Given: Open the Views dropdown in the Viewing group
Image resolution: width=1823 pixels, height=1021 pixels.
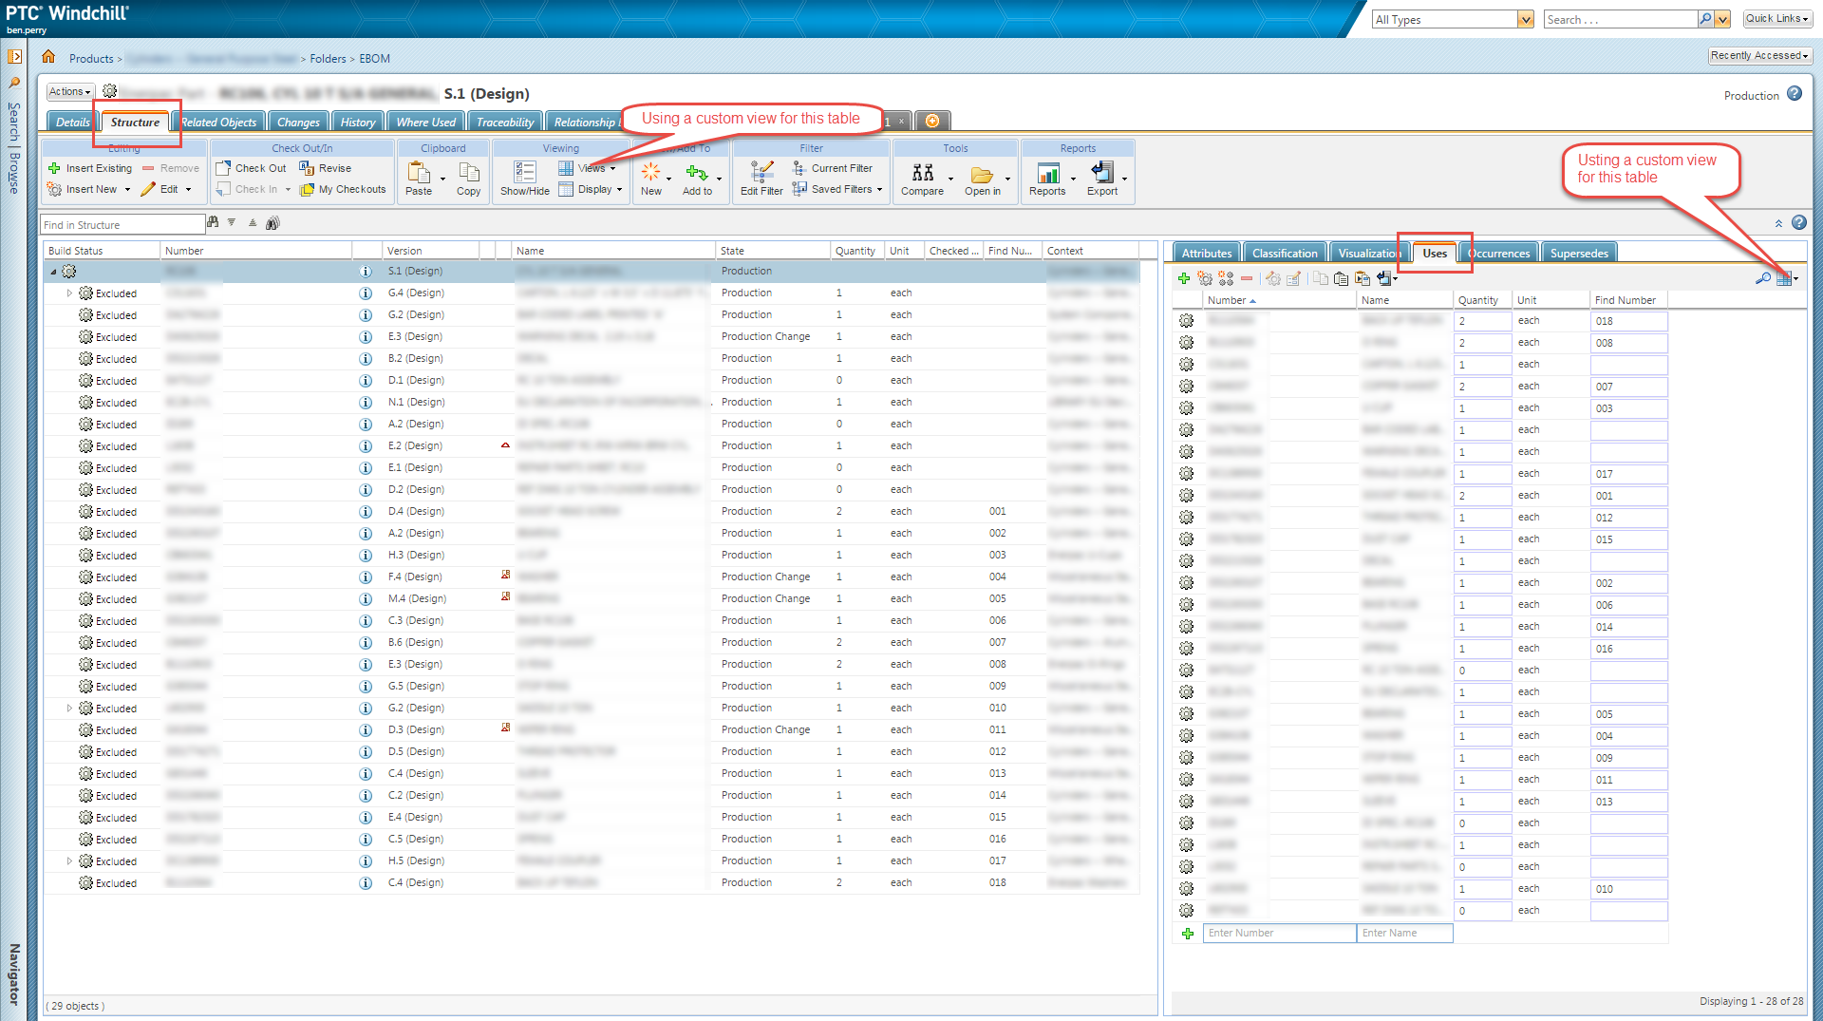Looking at the screenshot, I should tap(589, 168).
